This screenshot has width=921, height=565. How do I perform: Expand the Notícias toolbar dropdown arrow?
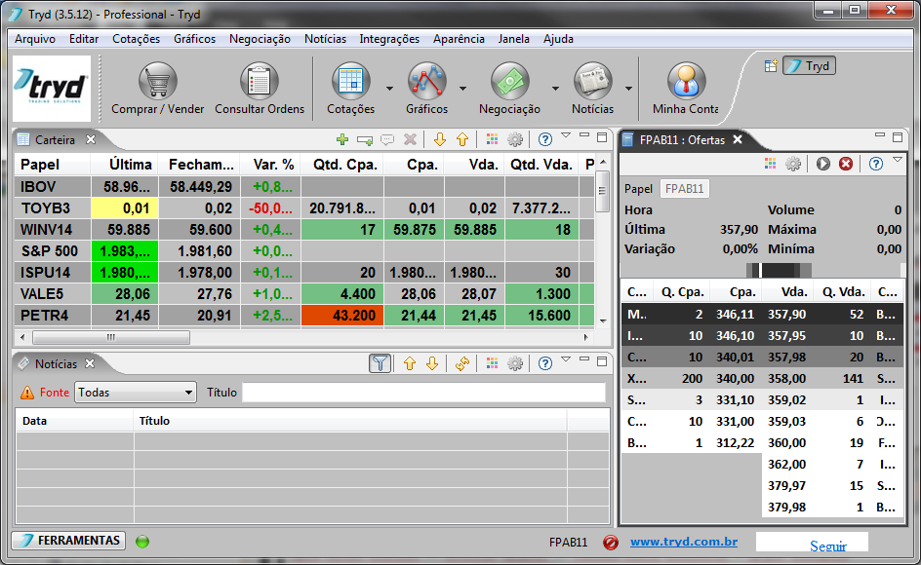tap(628, 89)
